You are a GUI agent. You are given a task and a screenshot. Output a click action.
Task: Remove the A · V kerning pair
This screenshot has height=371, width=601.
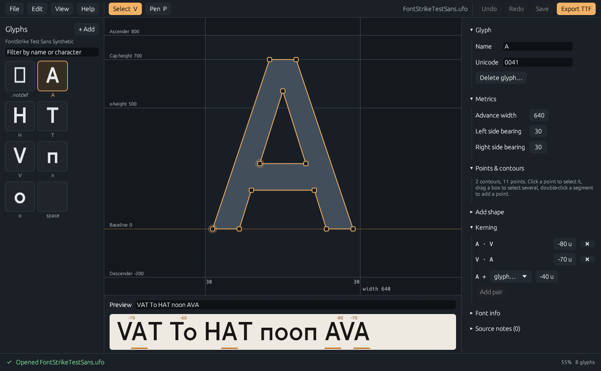pos(587,244)
